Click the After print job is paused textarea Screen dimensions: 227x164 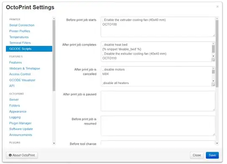pyautogui.click(x=158, y=101)
